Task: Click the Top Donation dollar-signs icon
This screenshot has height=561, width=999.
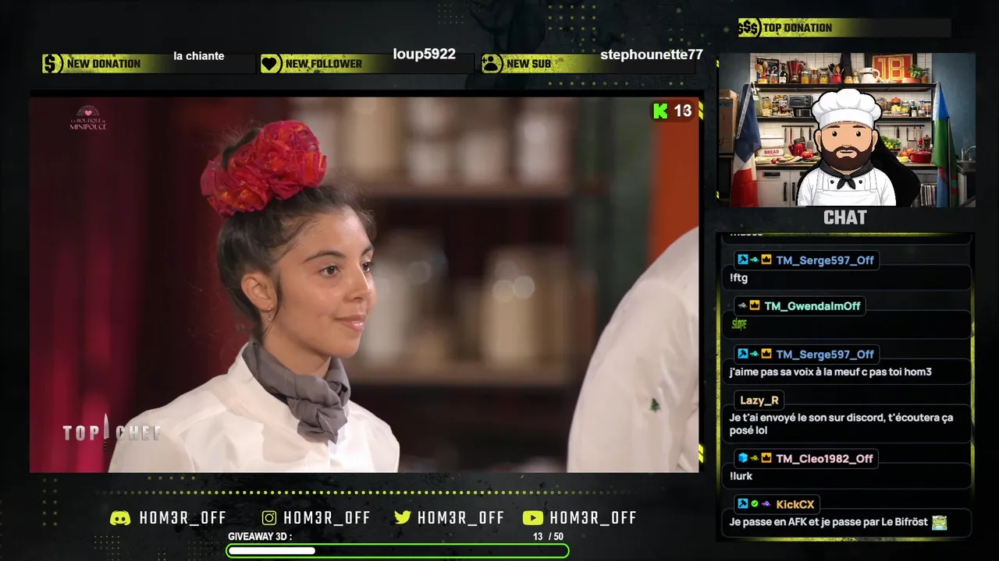Action: 749,28
